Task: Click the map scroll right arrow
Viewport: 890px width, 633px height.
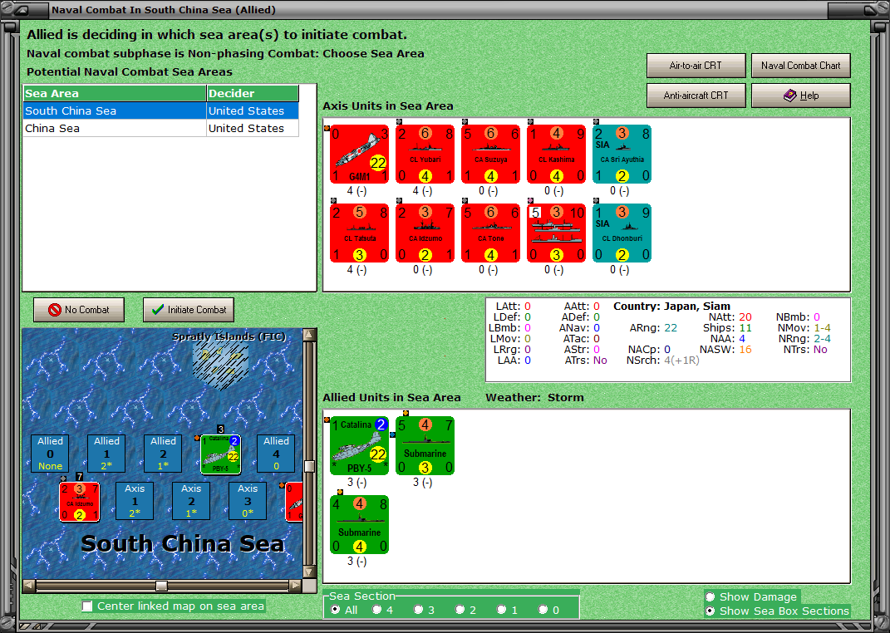Action: coord(295,586)
